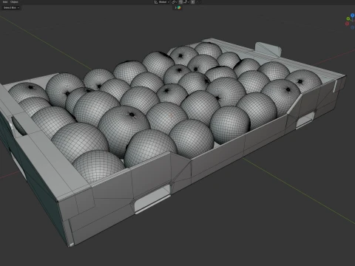
Task: Select the tab flap on crate's far edge
Action: 268,50
